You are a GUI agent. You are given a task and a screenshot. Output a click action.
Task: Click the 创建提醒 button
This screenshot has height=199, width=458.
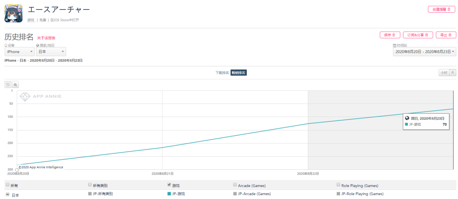(441, 9)
